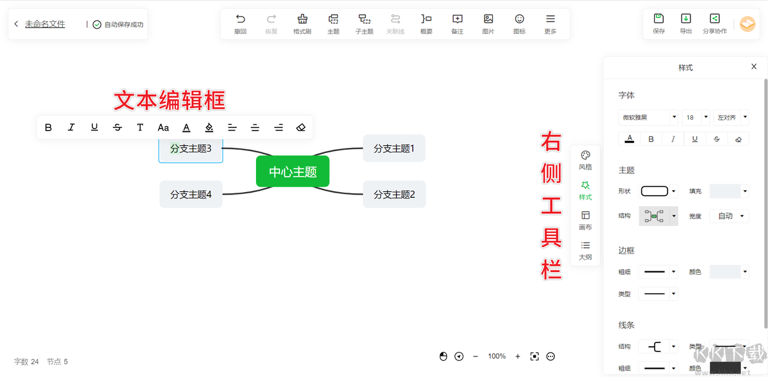
Task: Click the 撤回 undo icon
Action: coord(240,24)
